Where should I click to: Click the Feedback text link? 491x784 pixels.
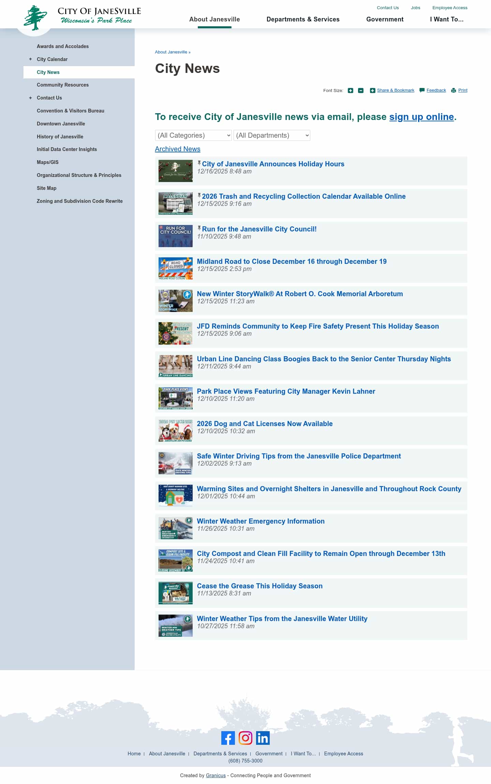[436, 90]
